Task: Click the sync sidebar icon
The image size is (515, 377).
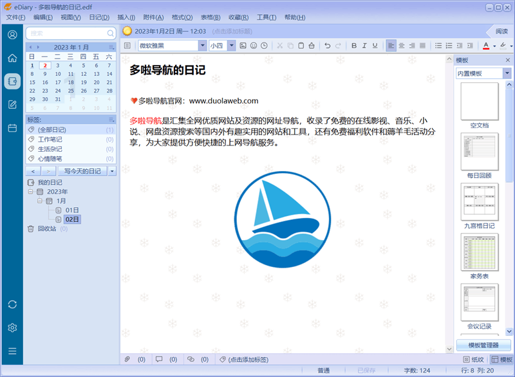Action: coord(12,304)
